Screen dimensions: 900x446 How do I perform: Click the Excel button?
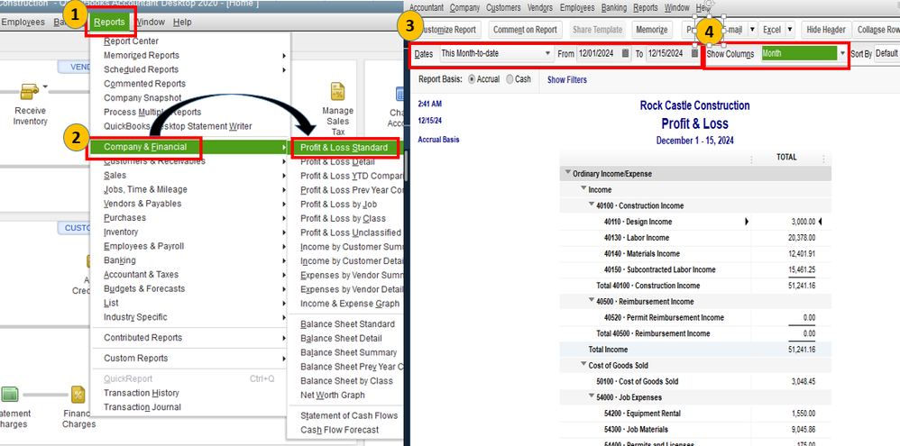click(771, 29)
